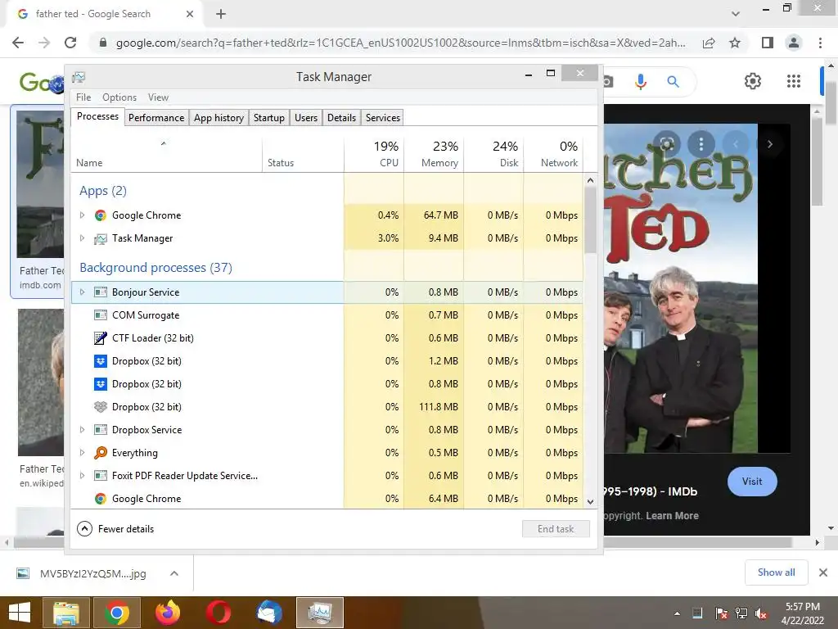Viewport: 838px width, 629px height.
Task: Click the grey Dropbox icon using 111.8 MB
Action: coord(100,407)
